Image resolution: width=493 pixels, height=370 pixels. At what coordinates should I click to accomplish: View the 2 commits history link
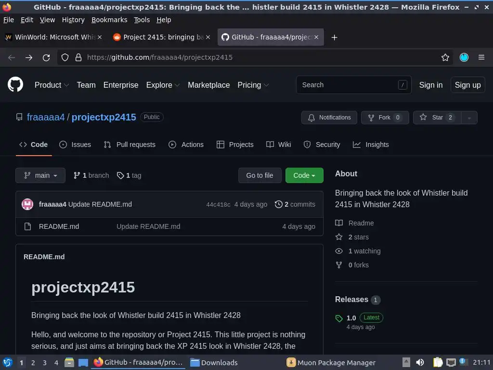coord(295,204)
